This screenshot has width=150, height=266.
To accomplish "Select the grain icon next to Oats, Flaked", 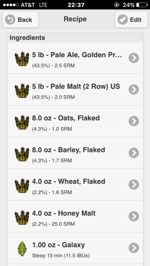I will click(x=22, y=122).
